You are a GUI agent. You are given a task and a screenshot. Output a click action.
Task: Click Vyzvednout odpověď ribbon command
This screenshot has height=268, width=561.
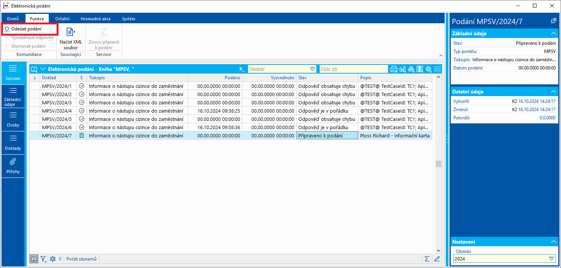(x=29, y=38)
